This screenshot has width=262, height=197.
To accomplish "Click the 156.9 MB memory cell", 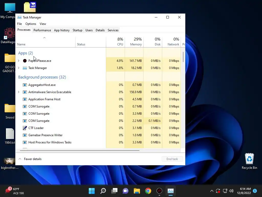I will coord(134,92).
